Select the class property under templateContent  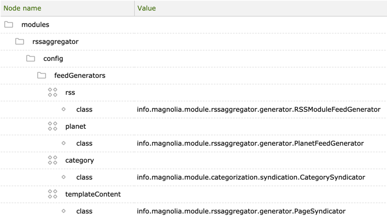[x=84, y=211]
